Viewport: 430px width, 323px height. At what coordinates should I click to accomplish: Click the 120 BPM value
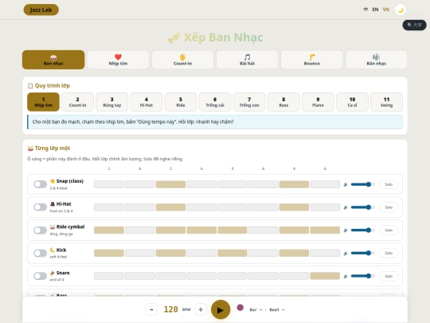[171, 309]
